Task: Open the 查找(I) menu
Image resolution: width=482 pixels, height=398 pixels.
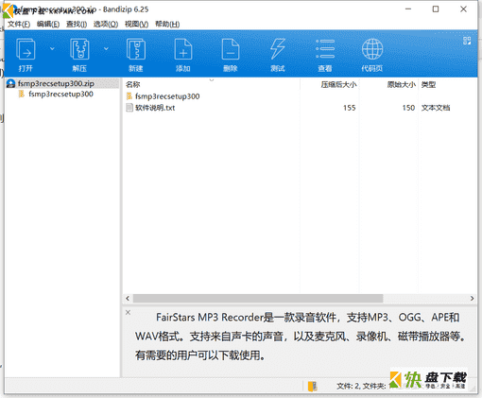Action: pyautogui.click(x=77, y=25)
